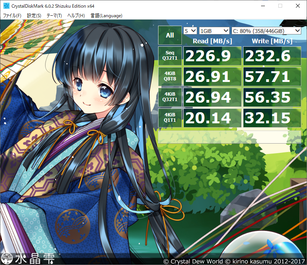Screen dimensions: 307x265
Task: Expand the test count dropdown showing 5
Action: [190, 31]
